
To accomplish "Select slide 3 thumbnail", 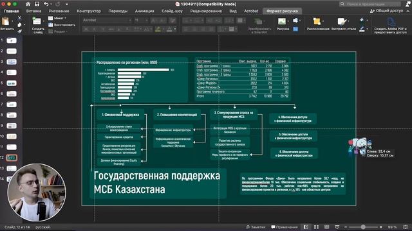I will point(12,62).
